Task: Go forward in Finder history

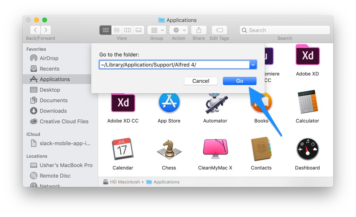Action: (x=46, y=30)
